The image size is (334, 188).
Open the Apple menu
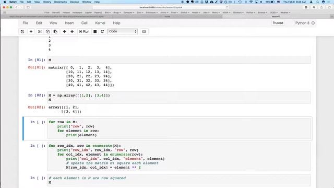tap(4, 2)
